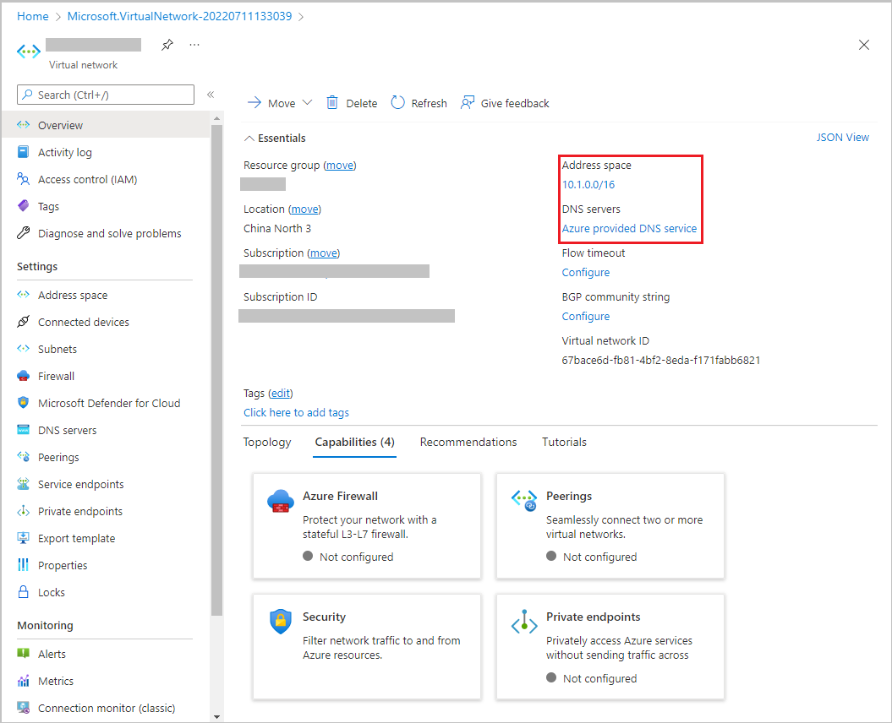Collapse the sidebar menu with double chevron
The height and width of the screenshot is (723, 892).
(211, 95)
